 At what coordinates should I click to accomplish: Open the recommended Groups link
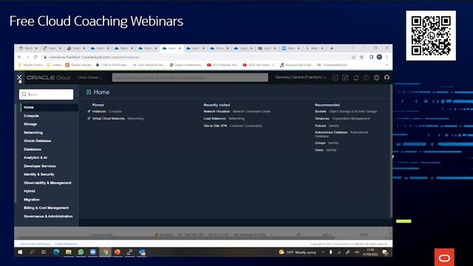click(x=320, y=143)
